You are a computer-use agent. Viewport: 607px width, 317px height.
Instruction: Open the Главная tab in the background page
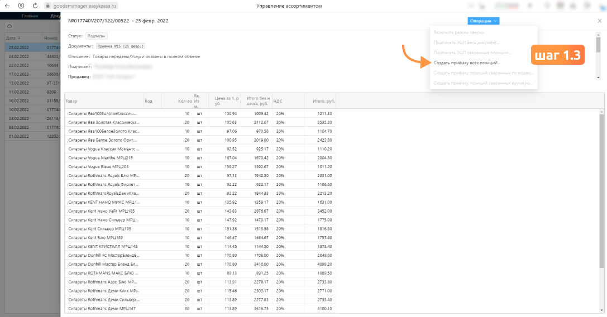pyautogui.click(x=30, y=16)
